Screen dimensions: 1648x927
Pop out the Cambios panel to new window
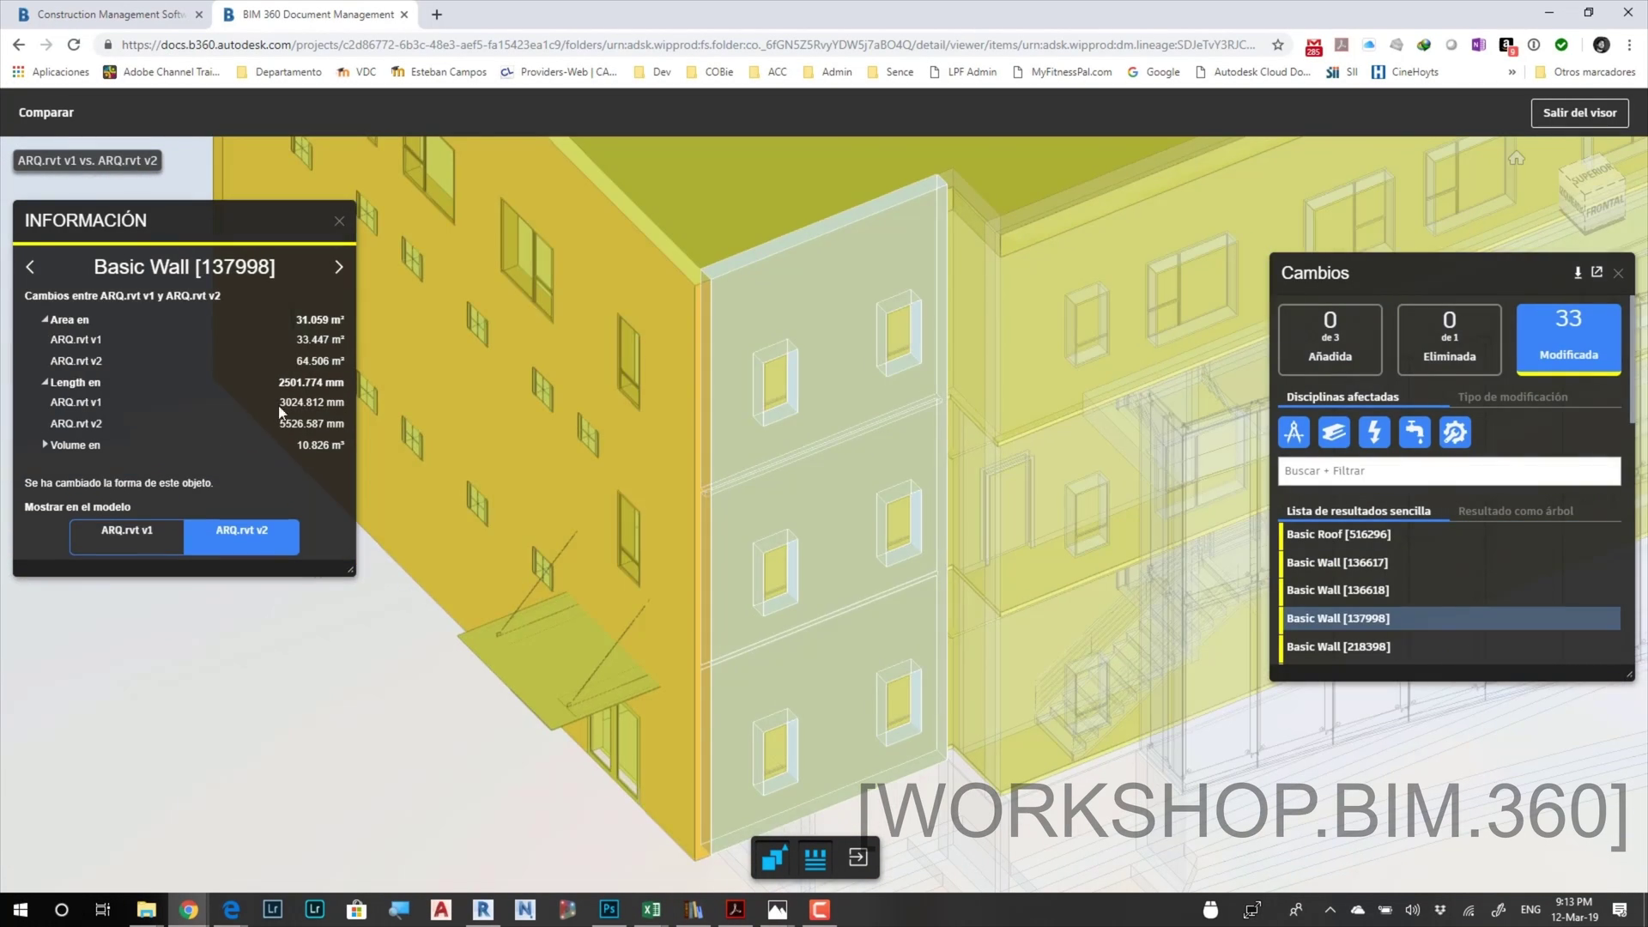pos(1597,272)
